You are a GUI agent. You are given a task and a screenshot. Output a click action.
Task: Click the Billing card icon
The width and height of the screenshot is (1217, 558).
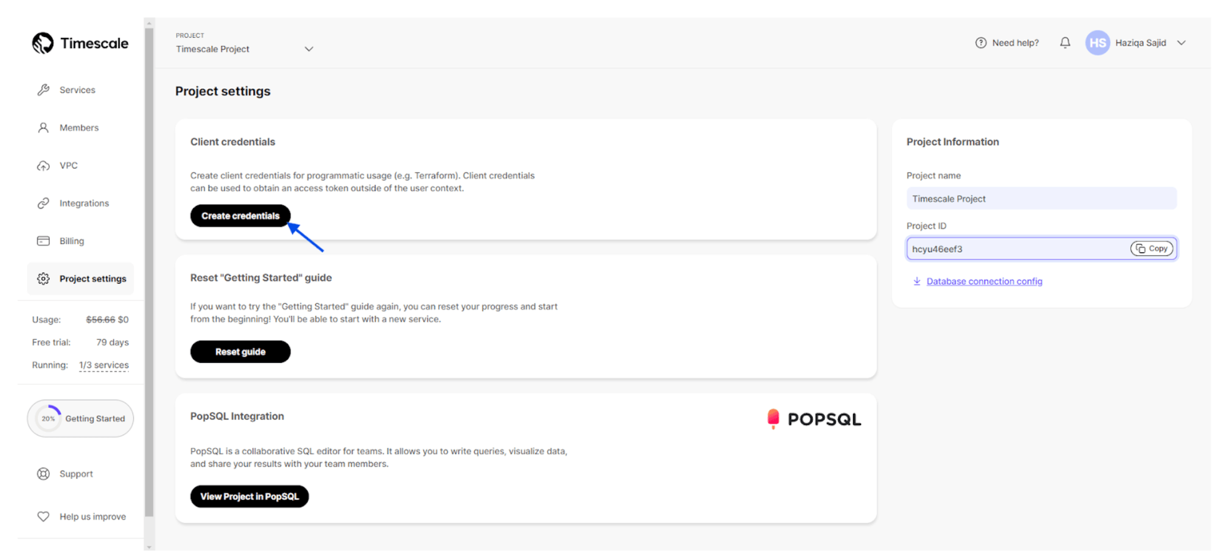click(x=43, y=241)
